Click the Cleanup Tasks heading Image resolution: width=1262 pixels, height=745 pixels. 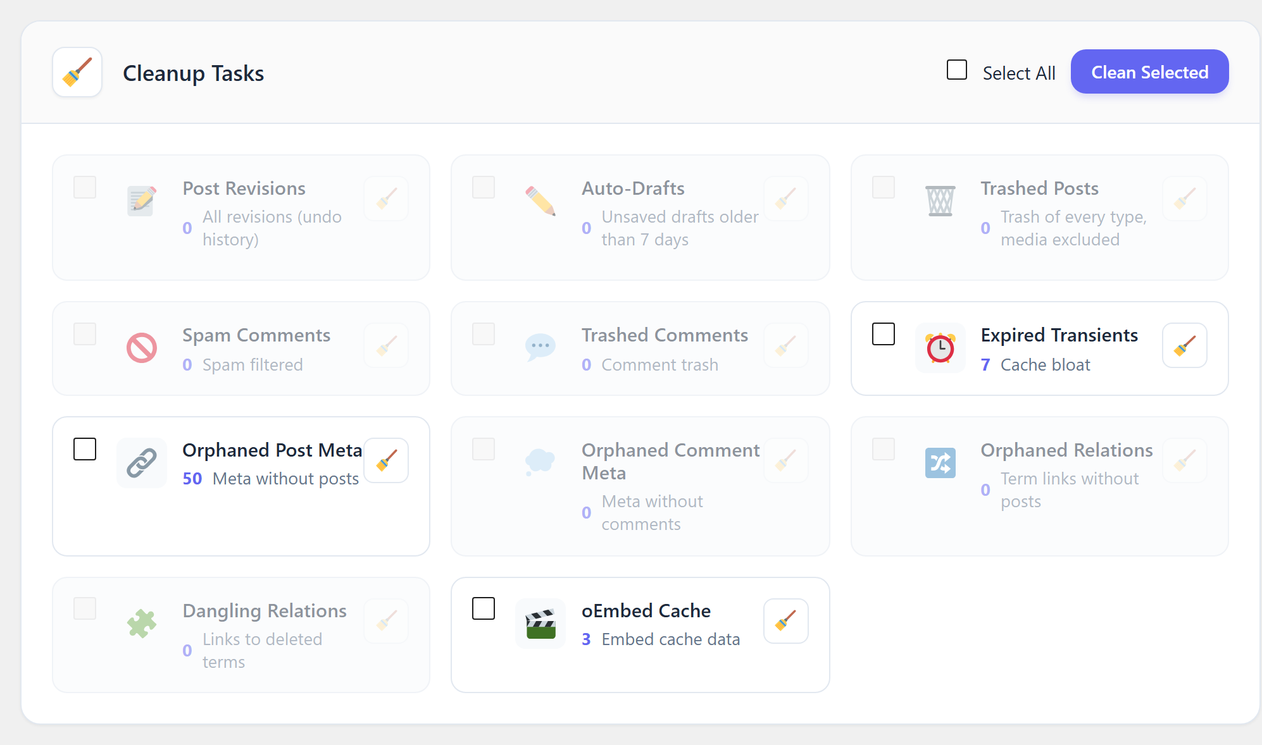click(193, 73)
